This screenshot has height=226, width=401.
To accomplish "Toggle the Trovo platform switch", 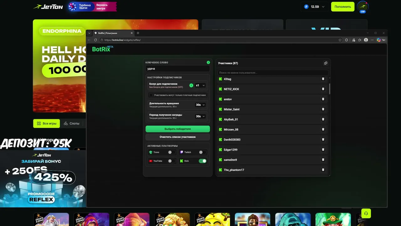I will [171, 152].
